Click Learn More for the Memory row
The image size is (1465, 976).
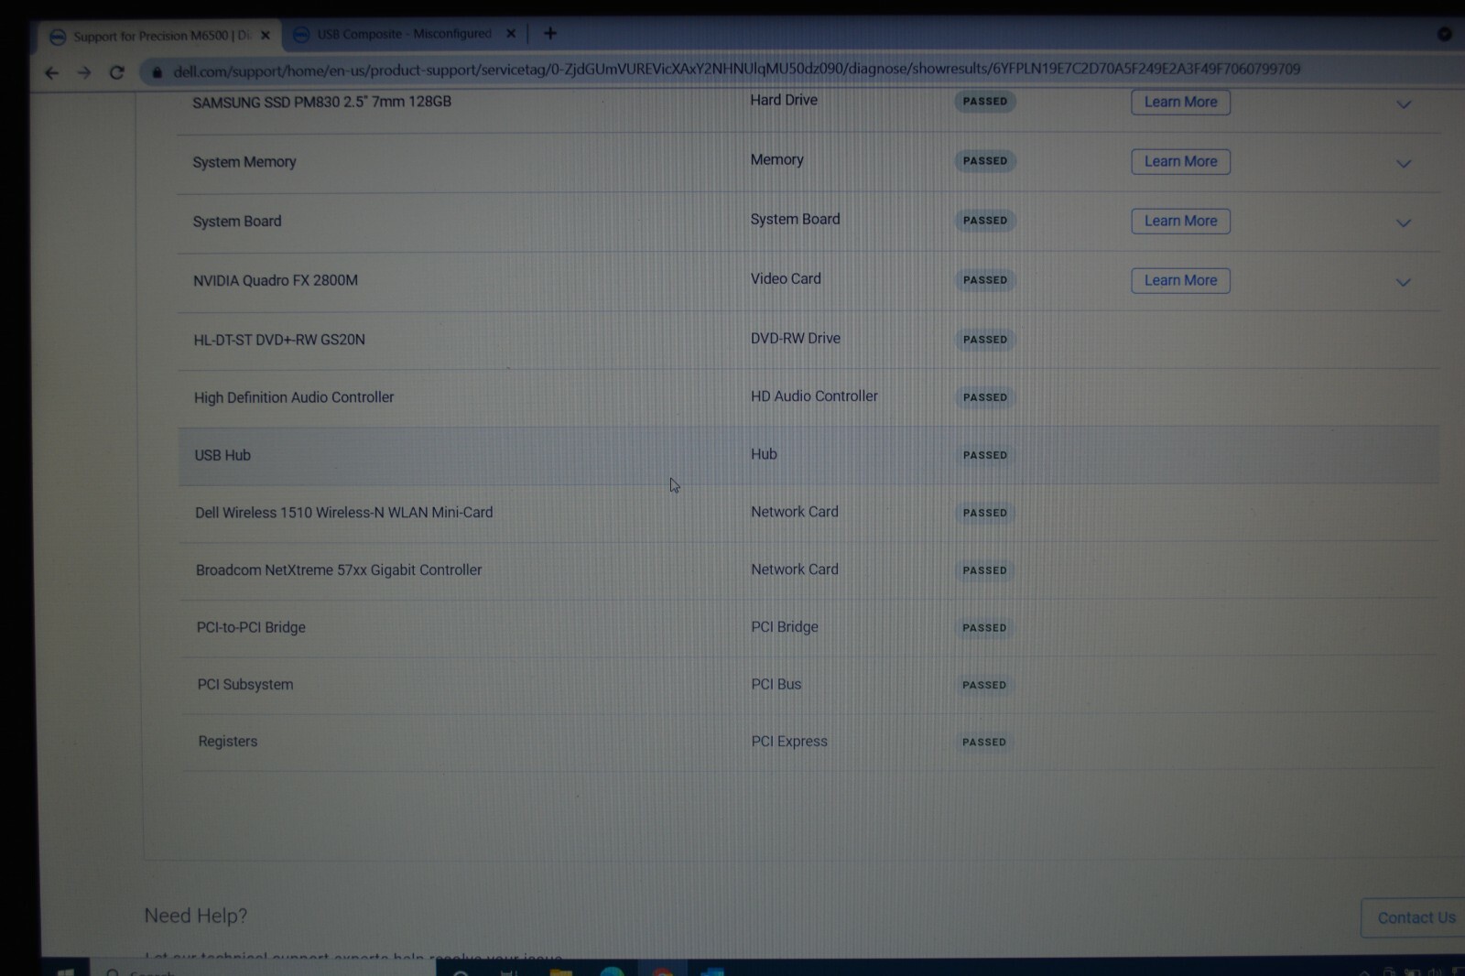[x=1180, y=161]
